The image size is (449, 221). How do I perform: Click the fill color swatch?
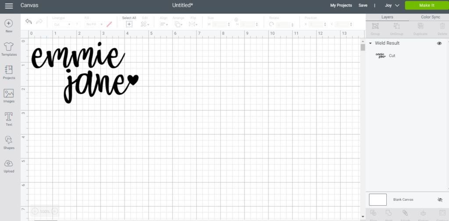coord(109,24)
